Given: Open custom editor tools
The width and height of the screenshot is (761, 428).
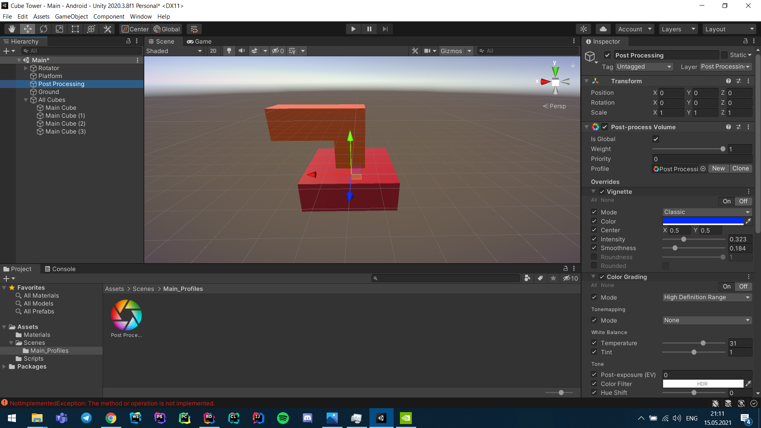Looking at the screenshot, I should pyautogui.click(x=107, y=29).
